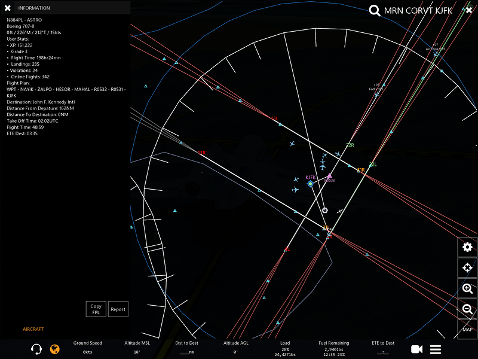
Task: Click Take Off Time: 02:02UTC text
Action: tap(32, 121)
